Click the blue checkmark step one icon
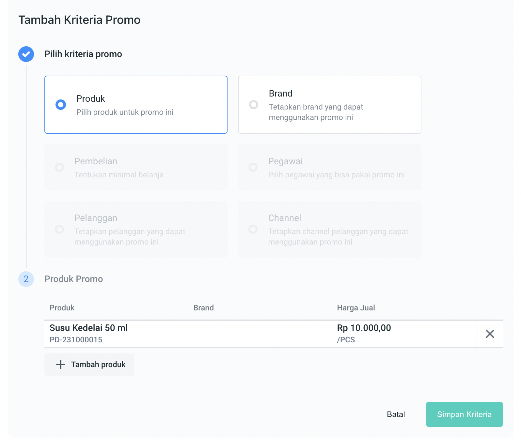The image size is (521, 448). click(x=26, y=54)
